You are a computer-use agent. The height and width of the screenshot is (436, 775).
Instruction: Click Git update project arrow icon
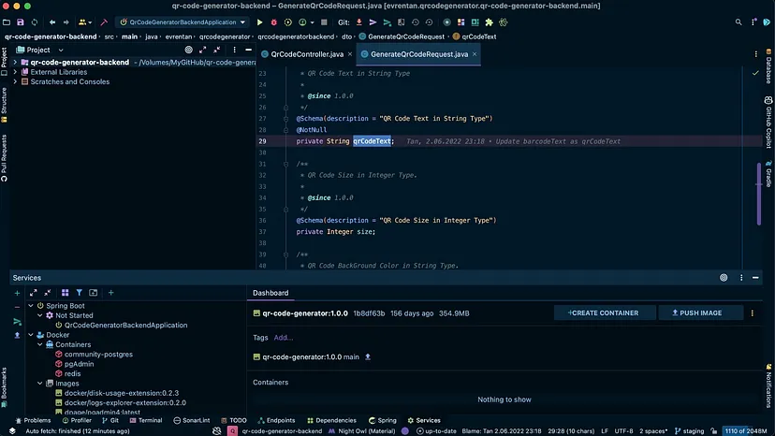click(359, 22)
